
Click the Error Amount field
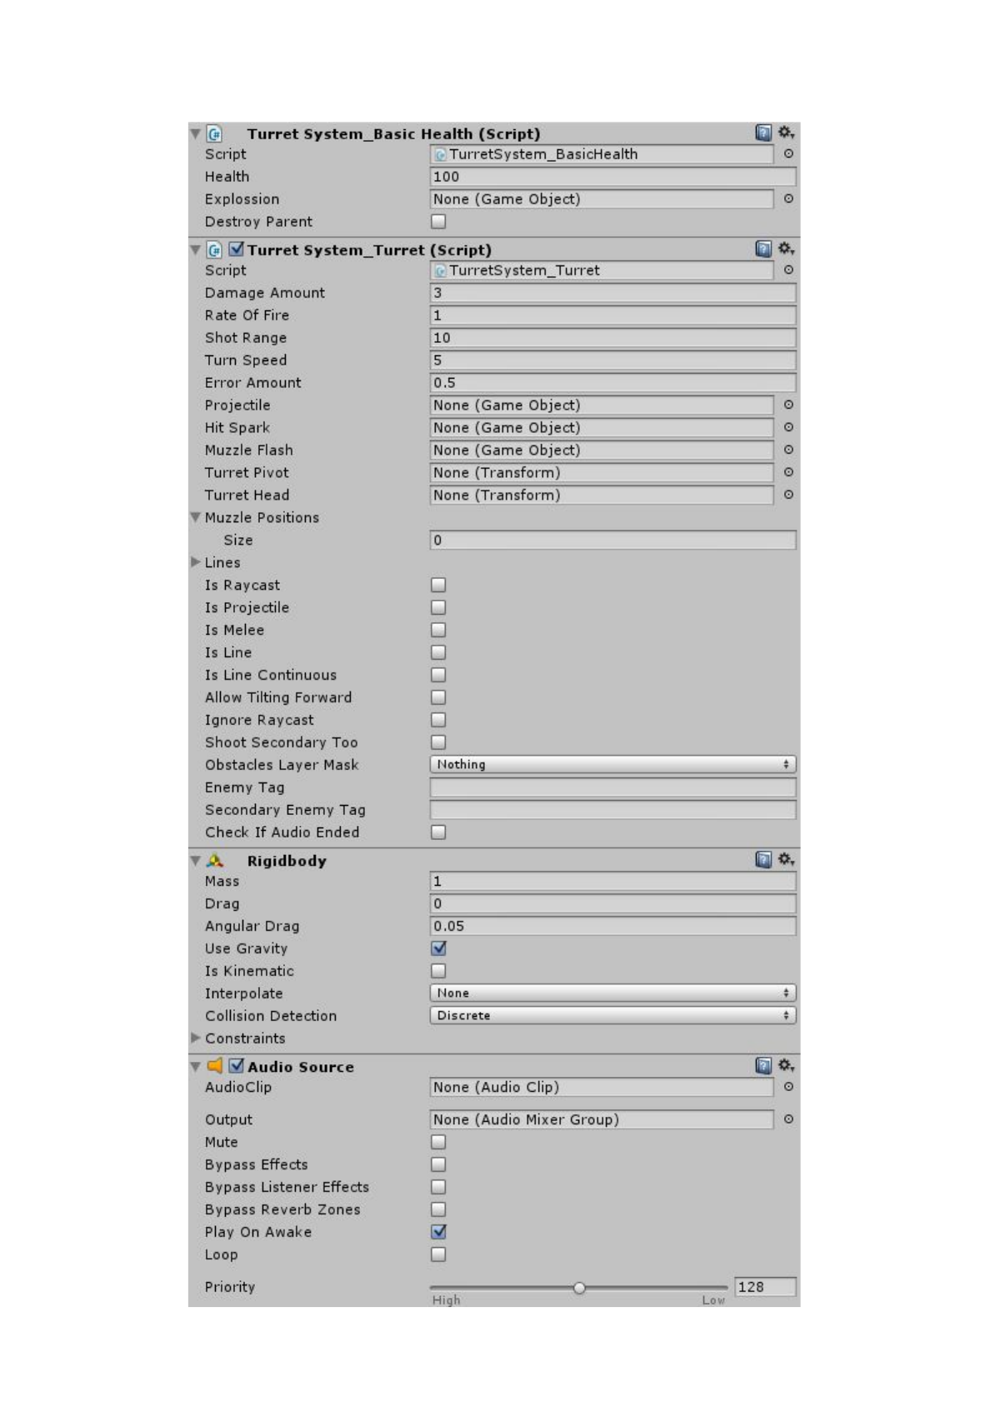click(x=612, y=383)
